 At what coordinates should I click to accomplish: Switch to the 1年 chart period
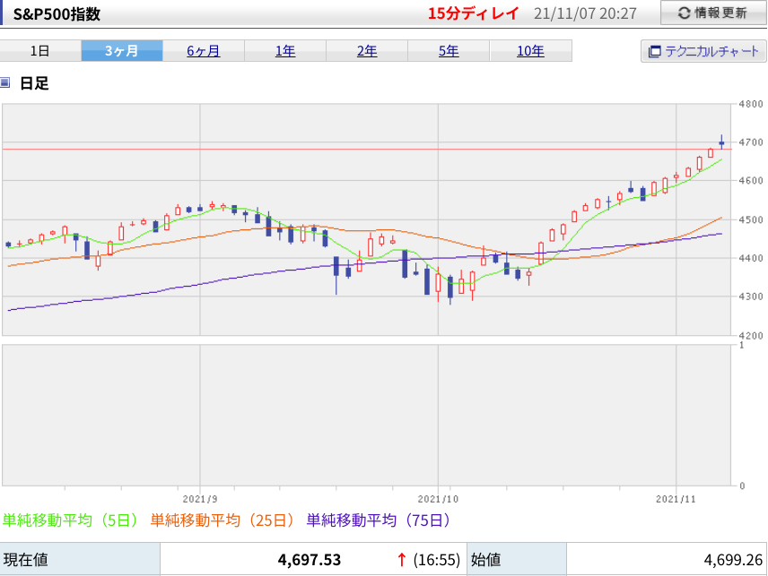point(285,51)
